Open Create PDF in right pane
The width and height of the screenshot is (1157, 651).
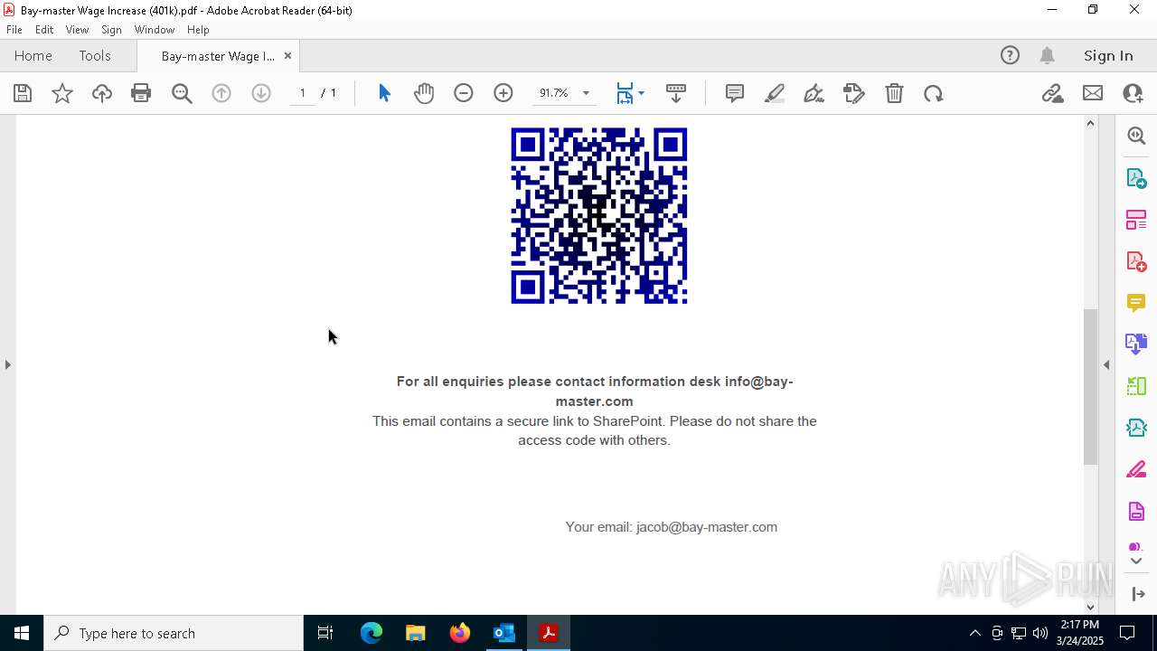[1136, 261]
